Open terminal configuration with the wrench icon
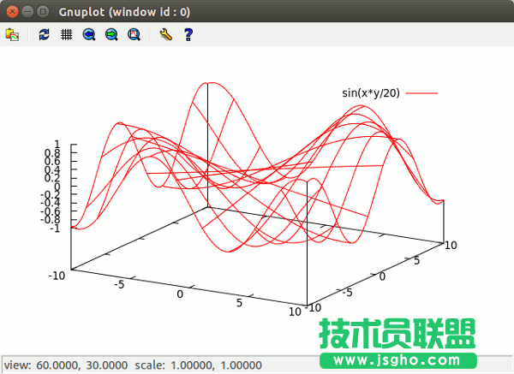Image resolution: width=514 pixels, height=374 pixels. point(166,34)
